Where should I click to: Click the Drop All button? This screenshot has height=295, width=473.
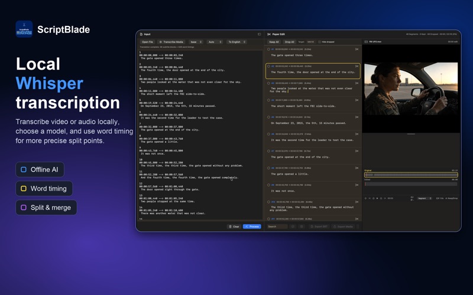coord(289,42)
